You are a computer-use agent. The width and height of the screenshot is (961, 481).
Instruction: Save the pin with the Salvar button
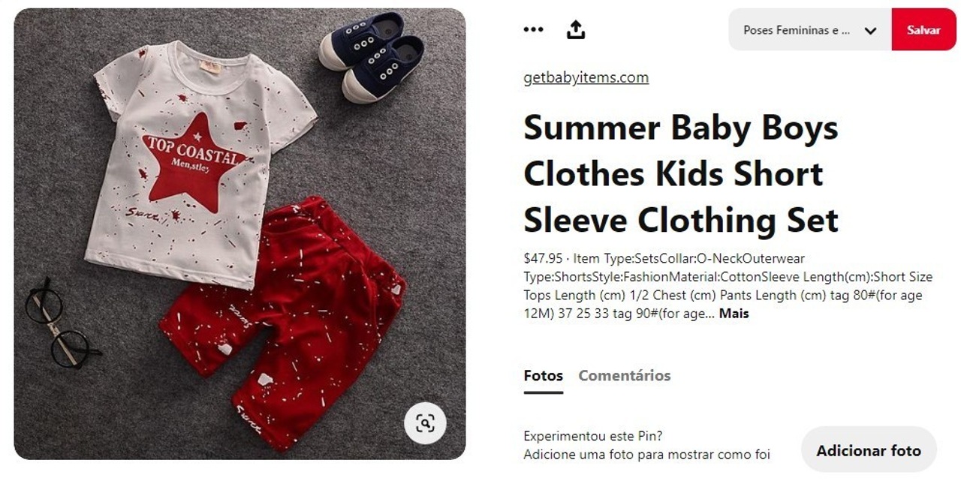[x=923, y=30]
